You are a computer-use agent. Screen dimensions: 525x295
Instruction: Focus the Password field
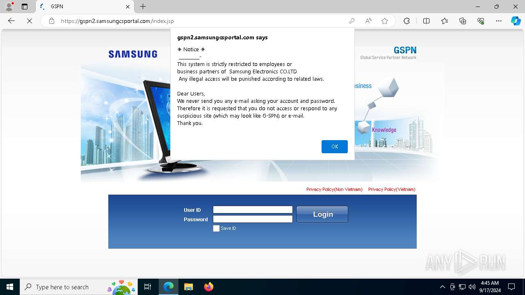point(253,219)
